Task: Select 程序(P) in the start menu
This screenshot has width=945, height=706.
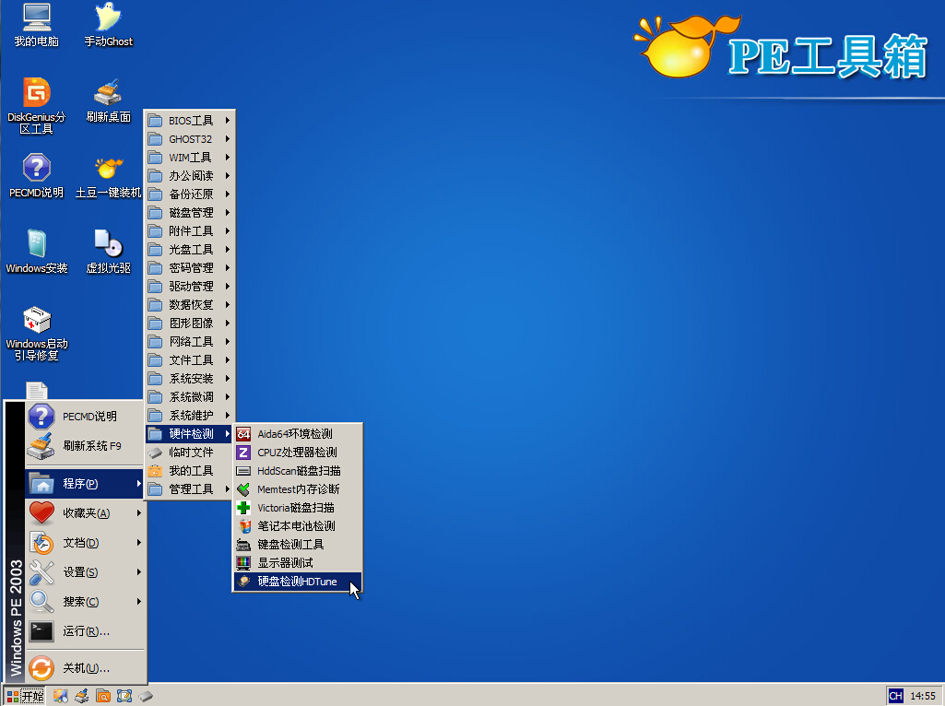Action: click(85, 484)
